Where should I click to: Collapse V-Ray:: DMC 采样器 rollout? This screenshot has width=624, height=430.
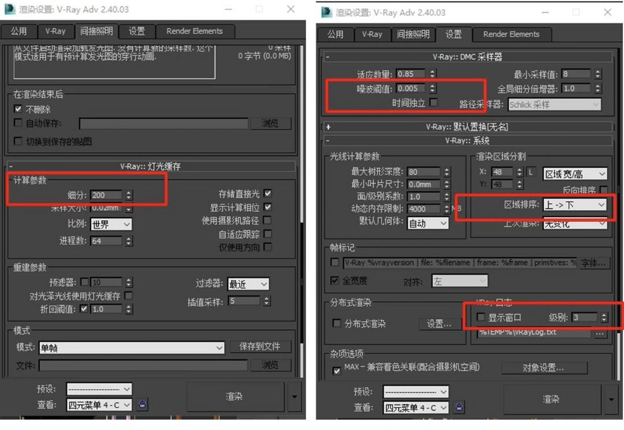click(467, 57)
